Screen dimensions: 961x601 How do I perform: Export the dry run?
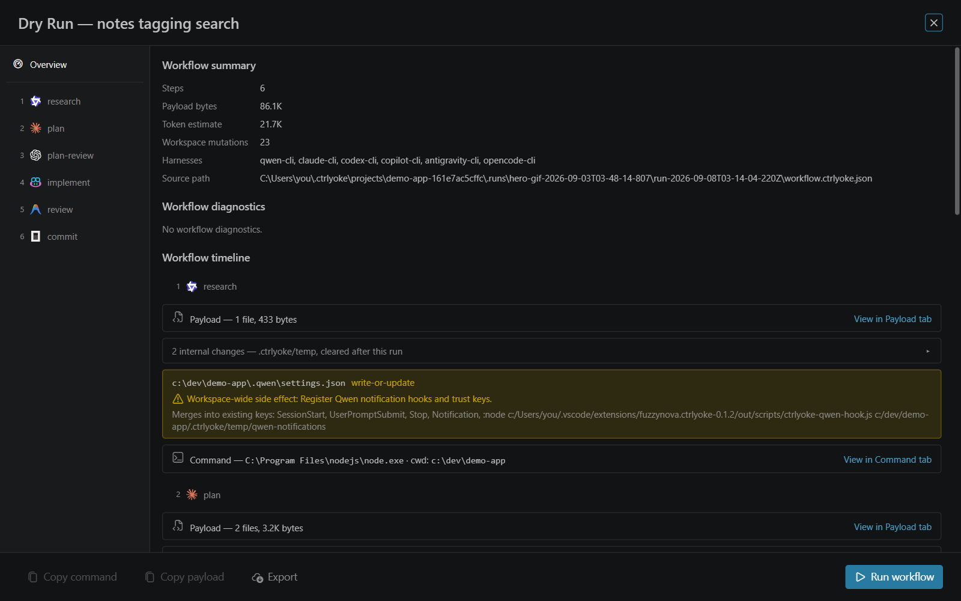point(275,577)
